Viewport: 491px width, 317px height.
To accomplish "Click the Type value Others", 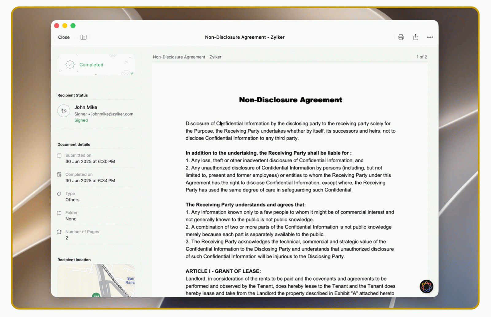I will (x=72, y=200).
